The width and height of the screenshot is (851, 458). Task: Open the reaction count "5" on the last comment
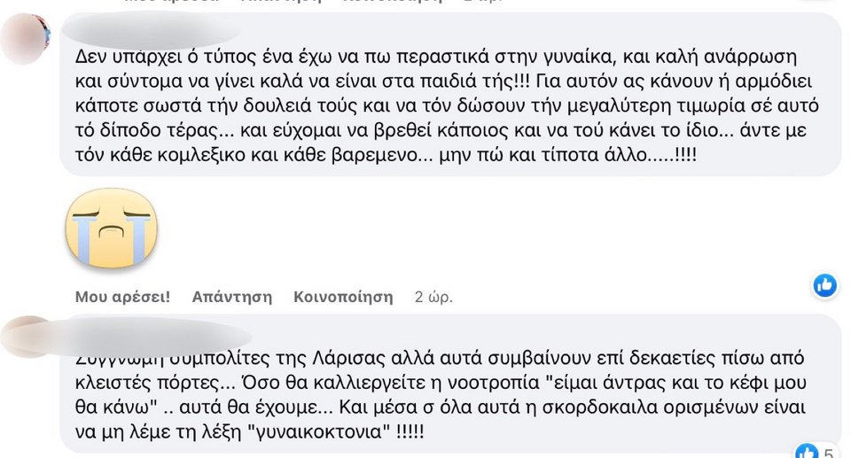tap(831, 453)
